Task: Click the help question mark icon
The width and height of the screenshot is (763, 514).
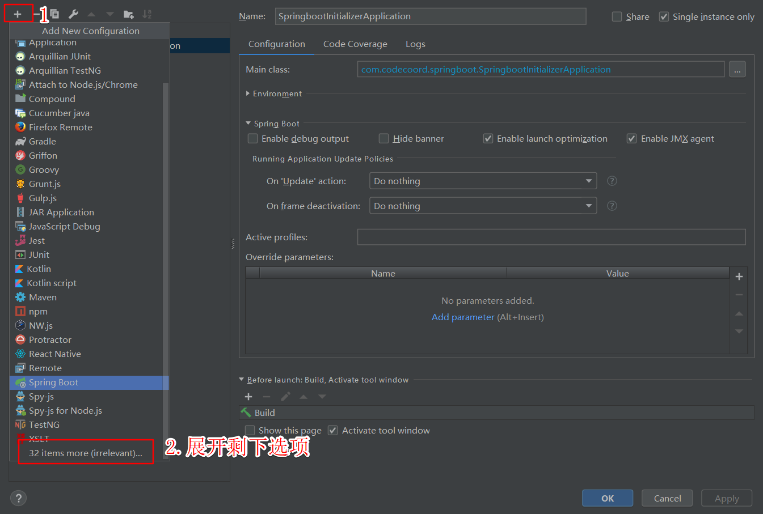Action: coord(18,498)
